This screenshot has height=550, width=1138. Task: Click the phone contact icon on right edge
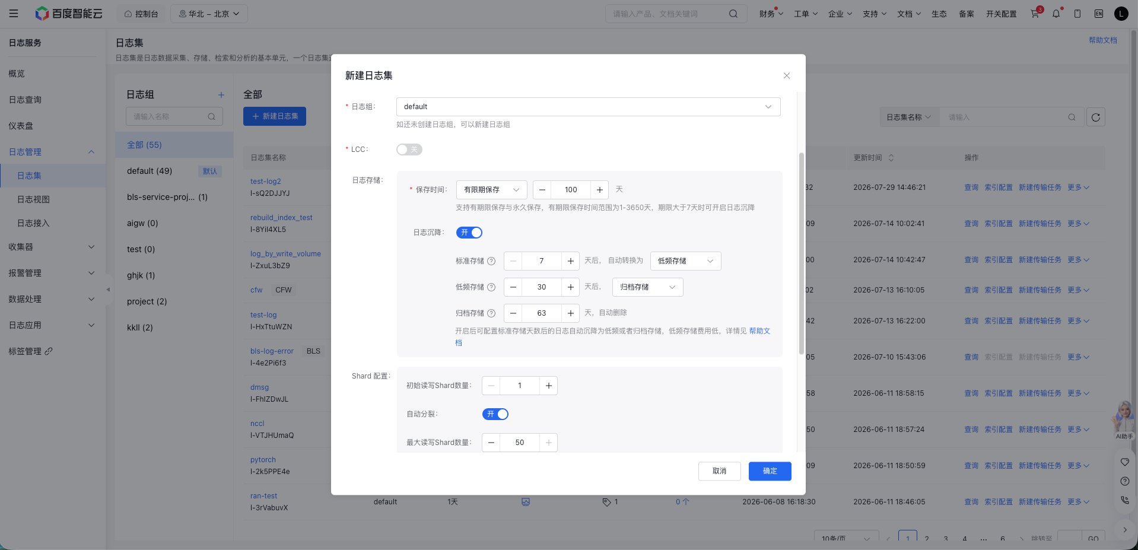[x=1124, y=500]
